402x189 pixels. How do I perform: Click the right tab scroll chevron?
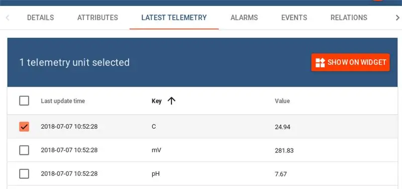tap(397, 18)
